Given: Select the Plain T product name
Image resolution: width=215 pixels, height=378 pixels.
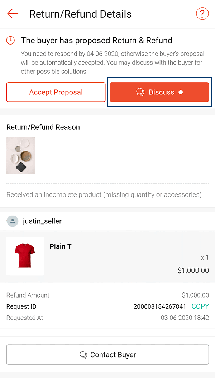Looking at the screenshot, I should pyautogui.click(x=60, y=246).
